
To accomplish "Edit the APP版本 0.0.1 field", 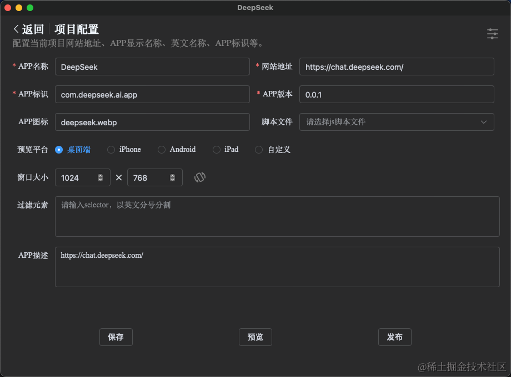I will 397,94.
